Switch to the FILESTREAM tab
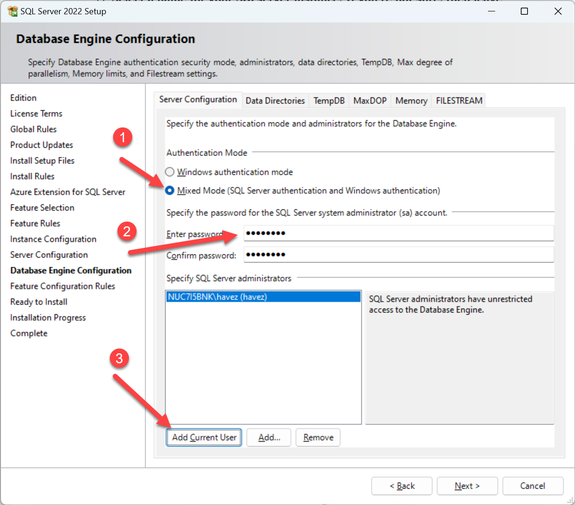Screen dimensions: 575x505 coord(459,101)
